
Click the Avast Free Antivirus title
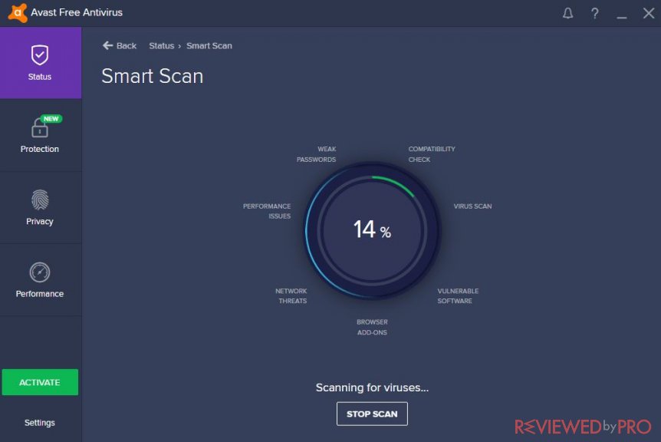[x=77, y=12]
